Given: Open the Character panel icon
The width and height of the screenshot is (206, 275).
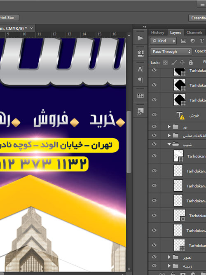Looking at the screenshot, I should point(140,69).
